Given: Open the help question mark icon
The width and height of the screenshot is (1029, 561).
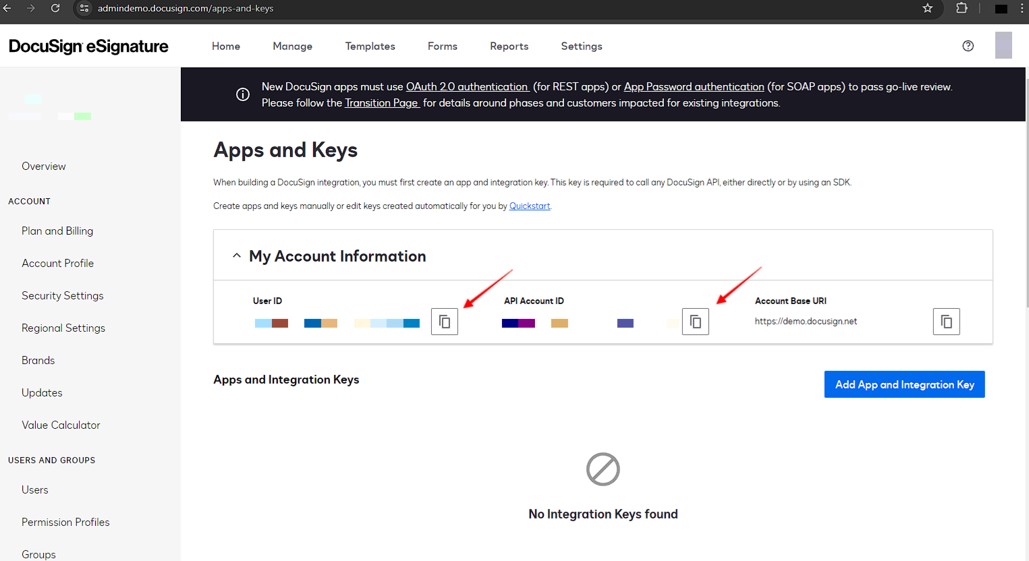Looking at the screenshot, I should coord(968,46).
